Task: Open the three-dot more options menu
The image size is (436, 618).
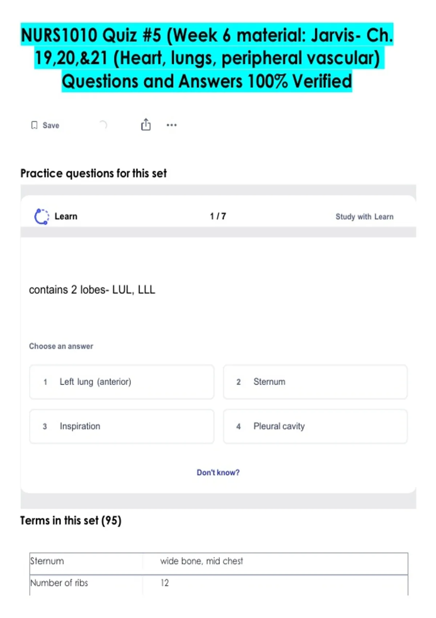Action: tap(171, 125)
